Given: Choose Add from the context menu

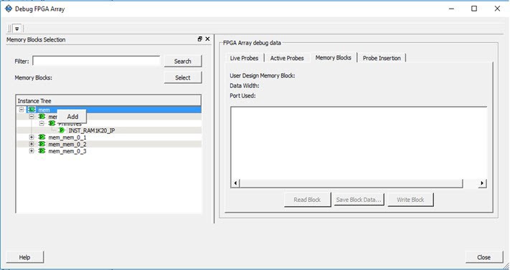Looking at the screenshot, I should (x=72, y=117).
